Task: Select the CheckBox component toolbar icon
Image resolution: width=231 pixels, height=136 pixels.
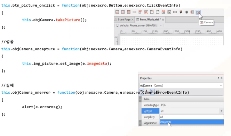Action: 117,12
